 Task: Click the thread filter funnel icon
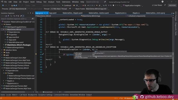click(x=70, y=9)
